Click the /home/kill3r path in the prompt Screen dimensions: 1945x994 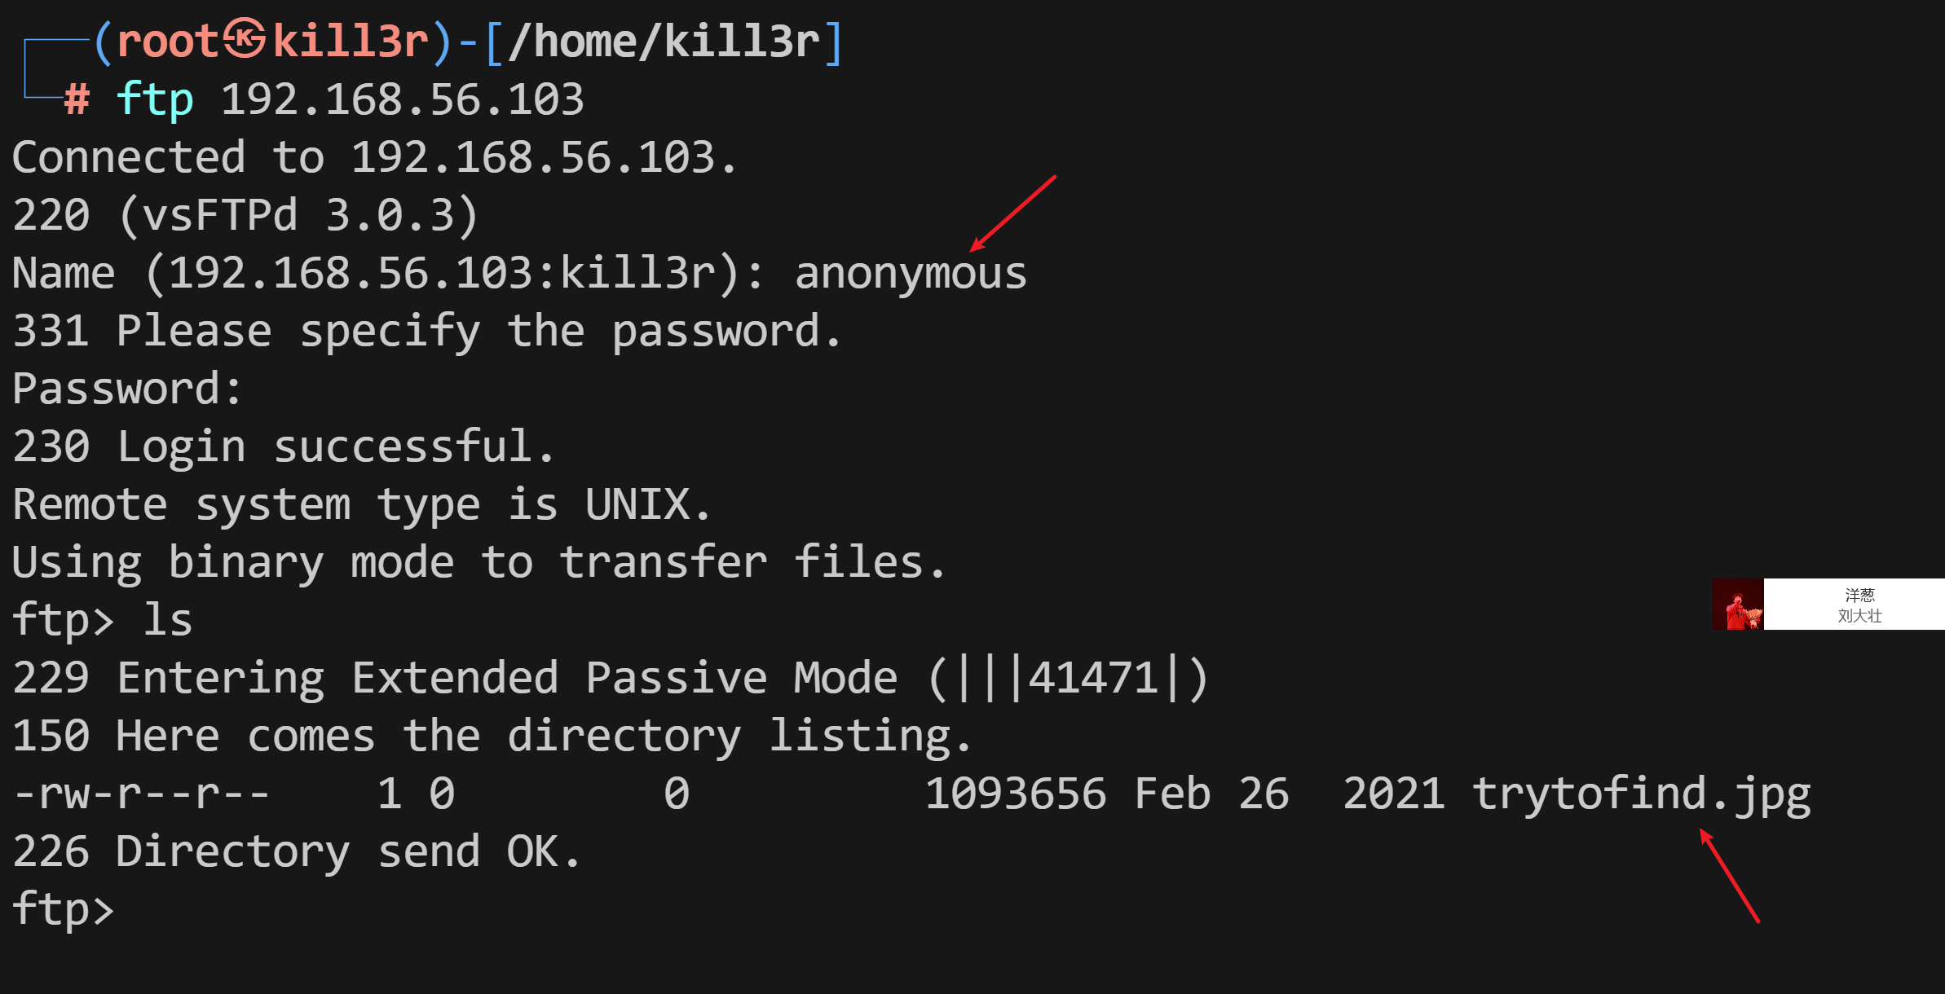(664, 42)
